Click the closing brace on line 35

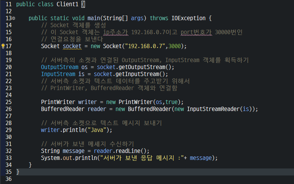pyautogui.click(x=17, y=172)
